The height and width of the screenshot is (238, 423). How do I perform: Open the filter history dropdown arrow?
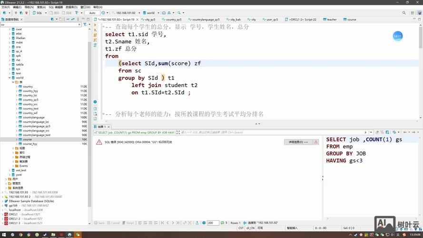[371, 132]
